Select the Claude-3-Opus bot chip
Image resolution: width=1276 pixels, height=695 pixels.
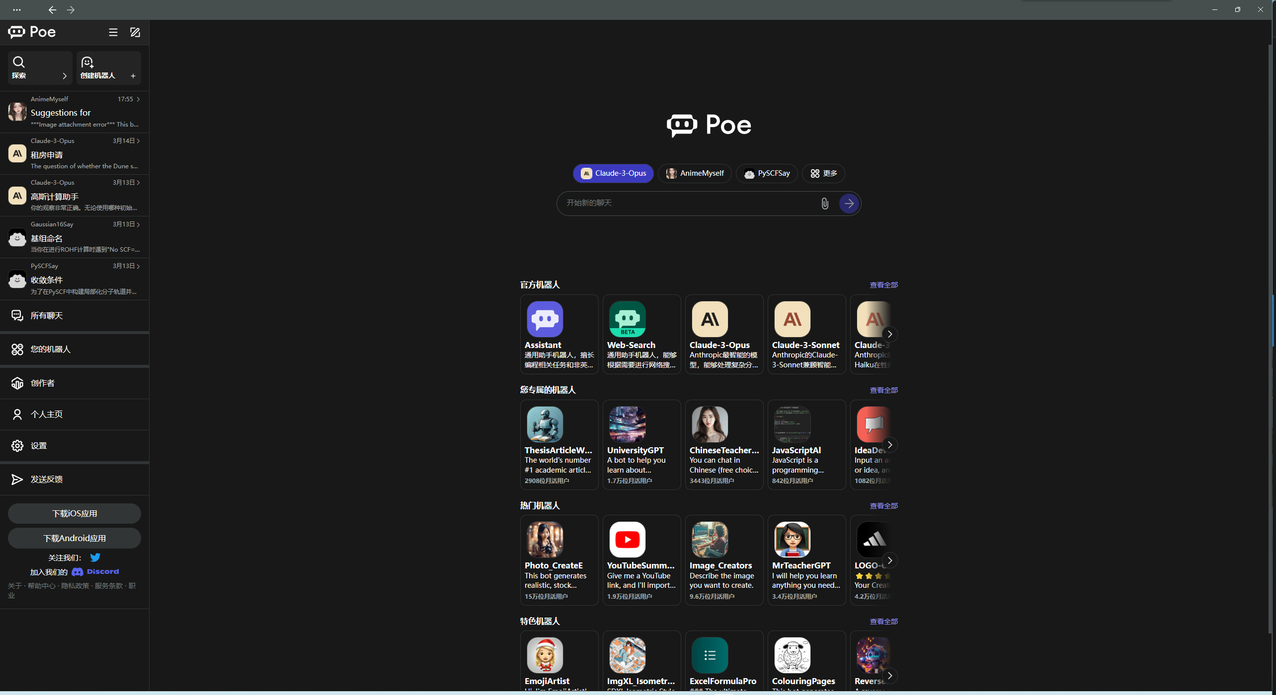(613, 173)
